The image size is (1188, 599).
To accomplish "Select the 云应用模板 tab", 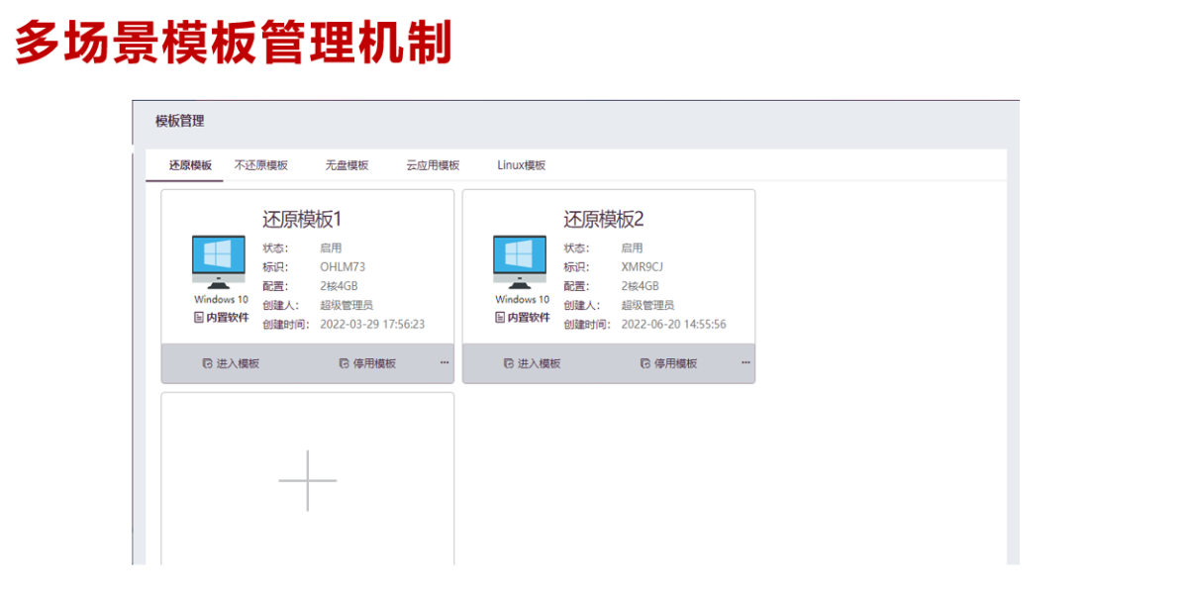I will (433, 164).
